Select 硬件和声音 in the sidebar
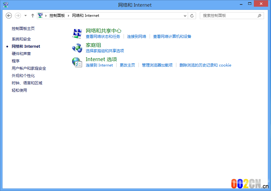 (21, 54)
